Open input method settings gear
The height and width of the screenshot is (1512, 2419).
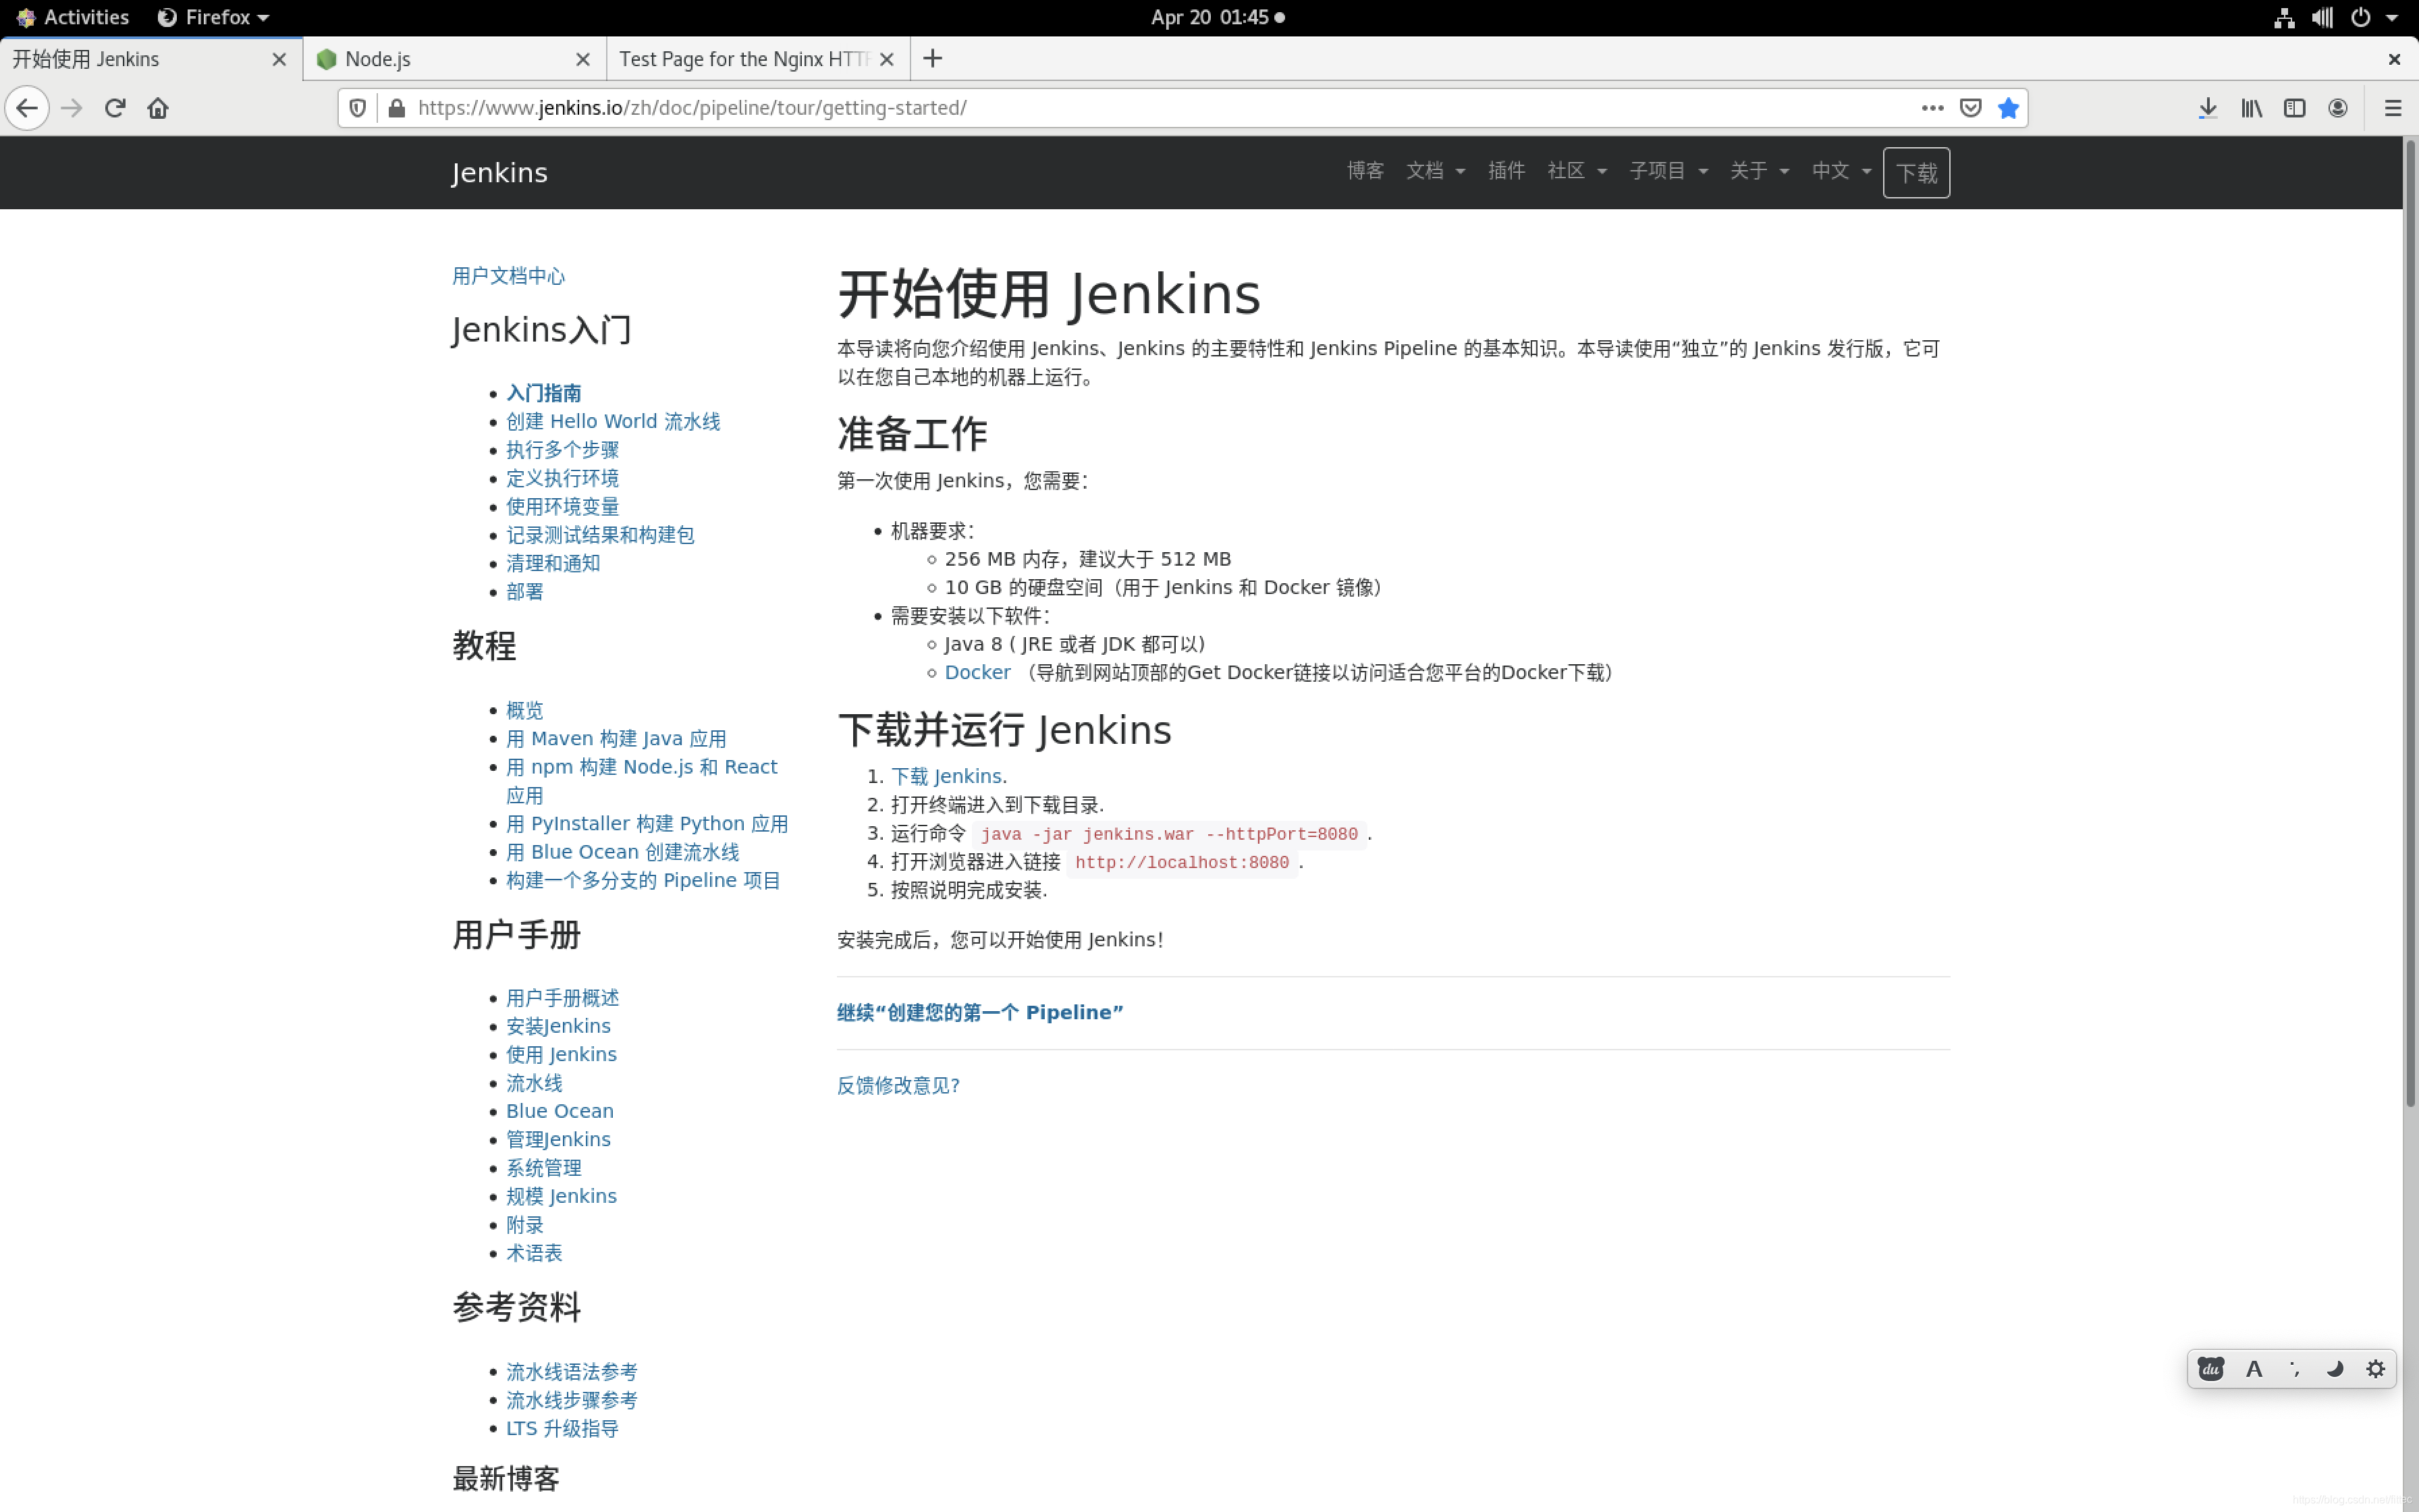tap(2376, 1369)
